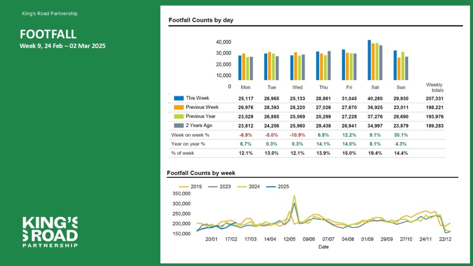Click the 12/05 date axis label

click(x=289, y=239)
